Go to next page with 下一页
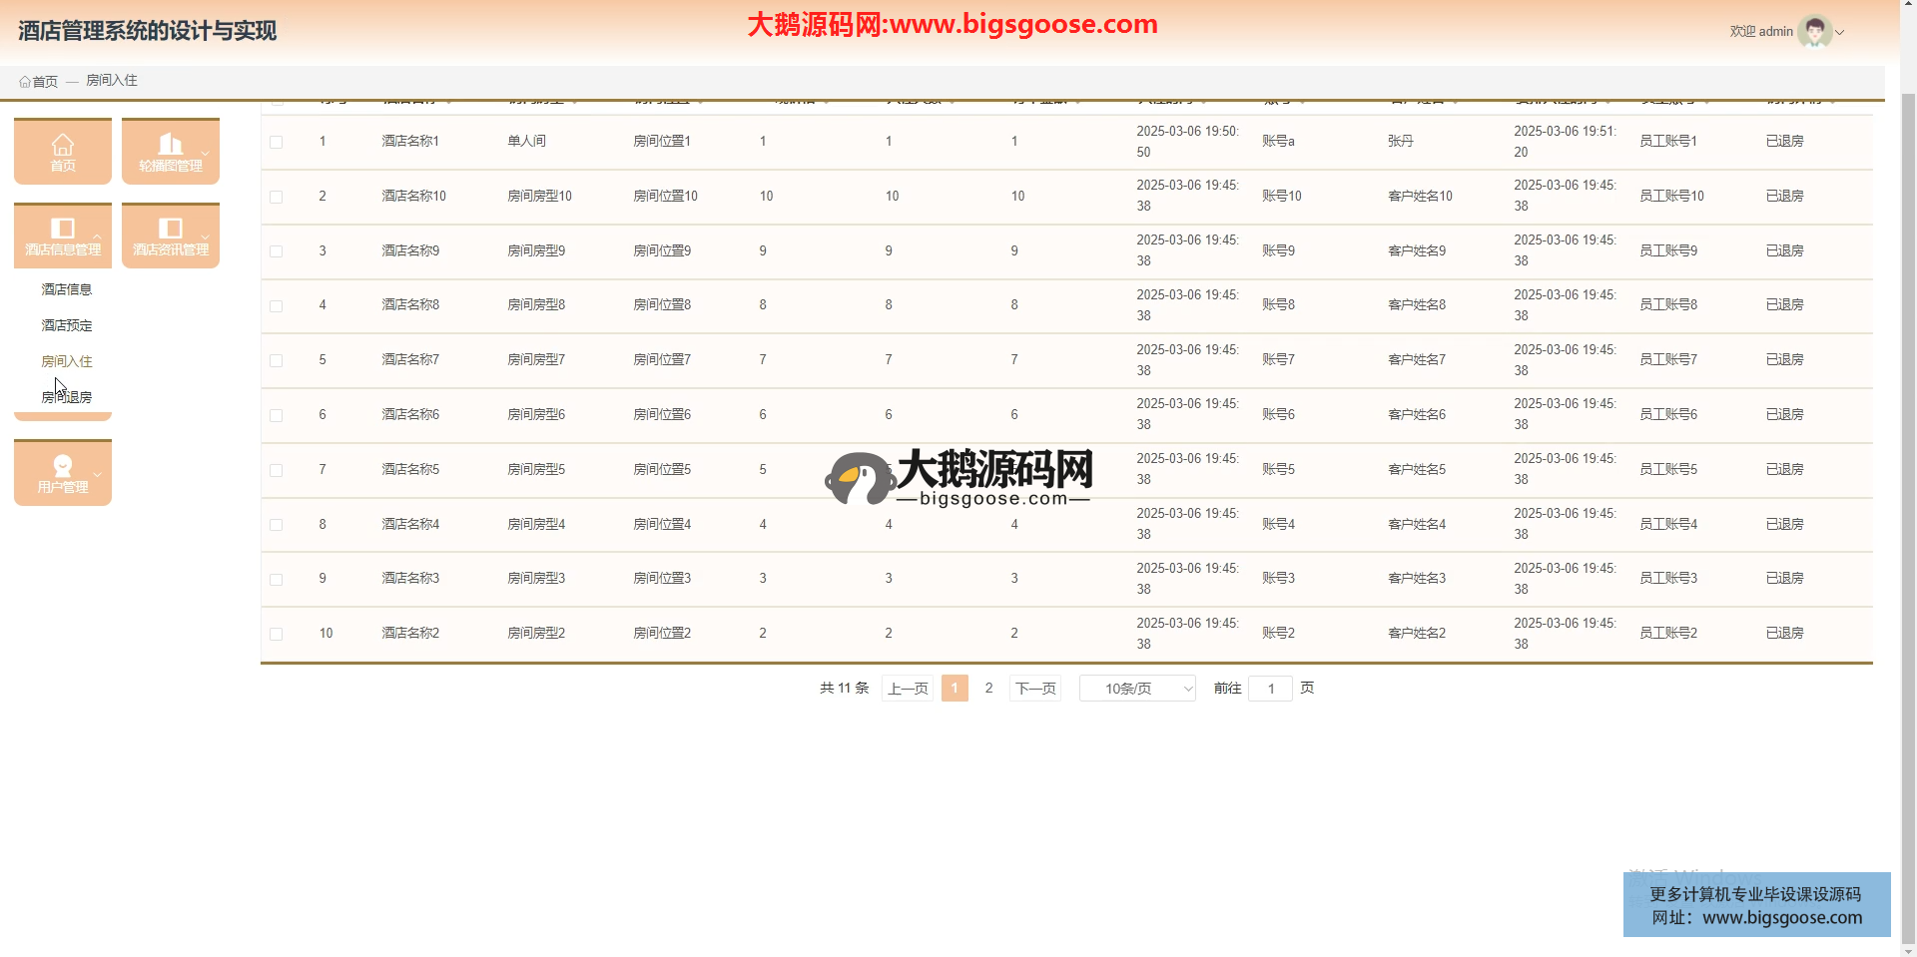 (1035, 689)
